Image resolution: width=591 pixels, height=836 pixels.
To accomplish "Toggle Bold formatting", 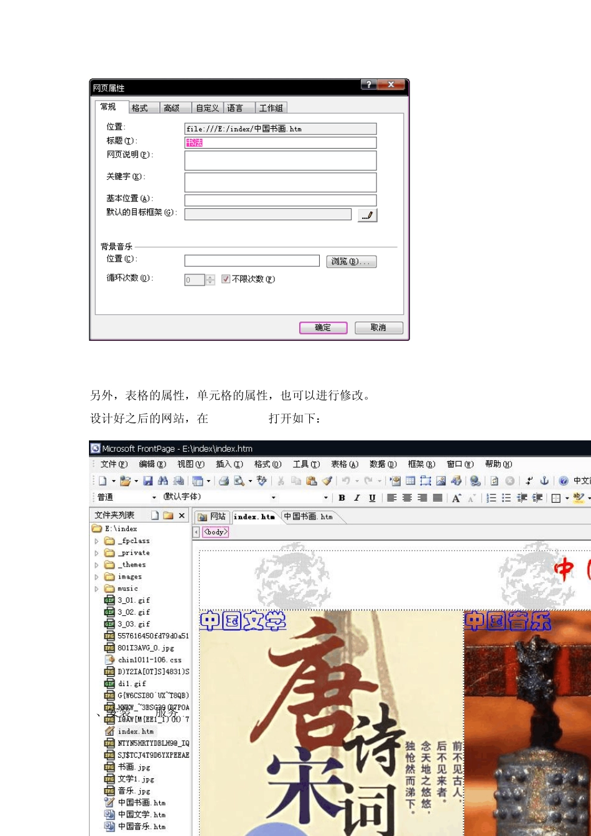I will [x=342, y=498].
